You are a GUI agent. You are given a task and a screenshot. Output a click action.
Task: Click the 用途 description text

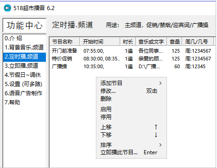[157, 25]
